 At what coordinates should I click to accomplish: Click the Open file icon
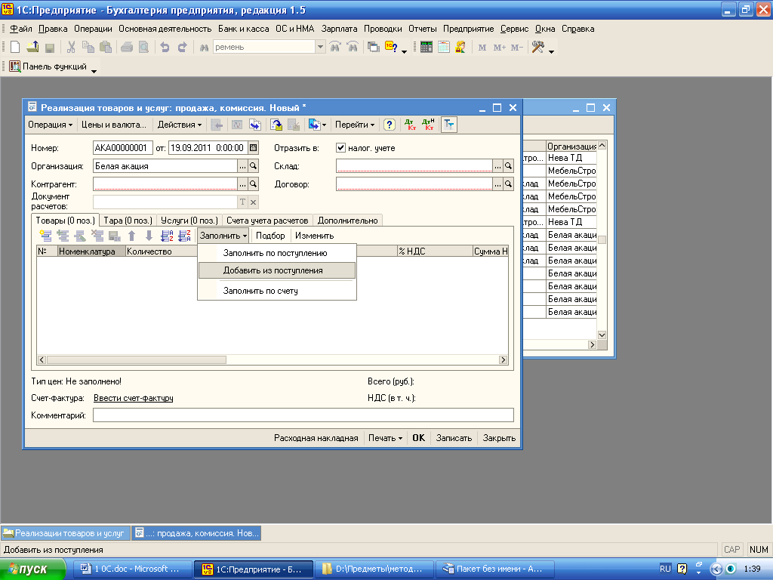pyautogui.click(x=32, y=48)
